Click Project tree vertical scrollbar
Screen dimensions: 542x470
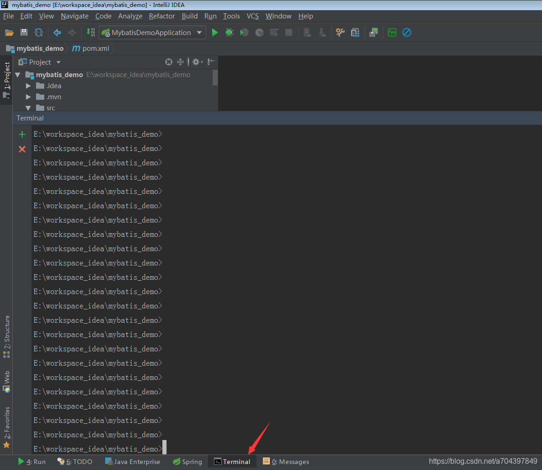pos(215,78)
